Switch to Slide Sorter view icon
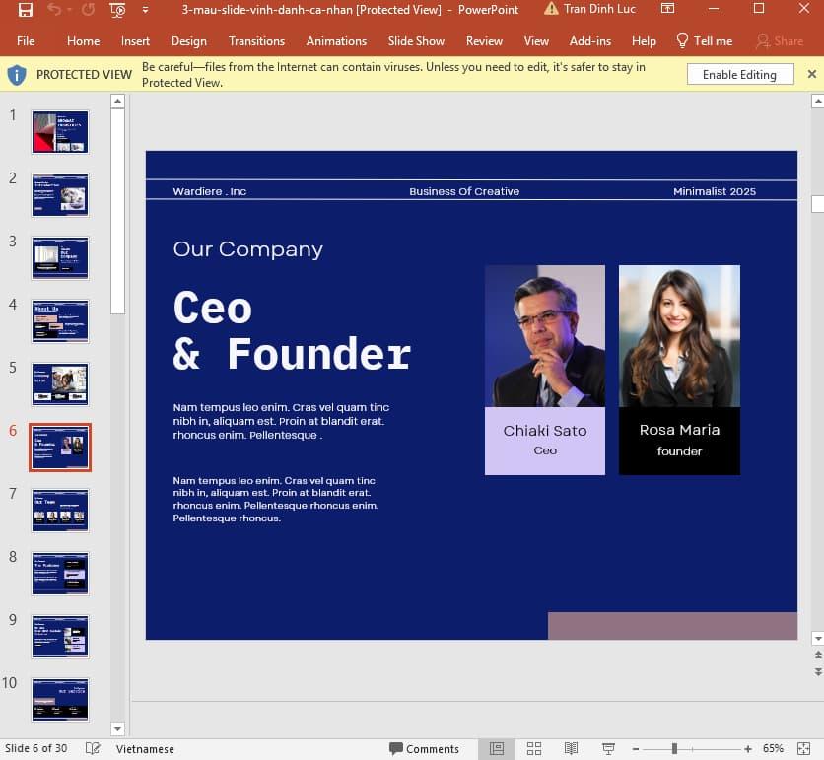Viewport: 824px width, 760px height. (x=534, y=748)
